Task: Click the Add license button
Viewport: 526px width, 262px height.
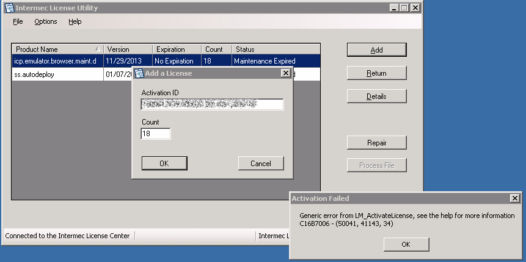Action: 377,49
